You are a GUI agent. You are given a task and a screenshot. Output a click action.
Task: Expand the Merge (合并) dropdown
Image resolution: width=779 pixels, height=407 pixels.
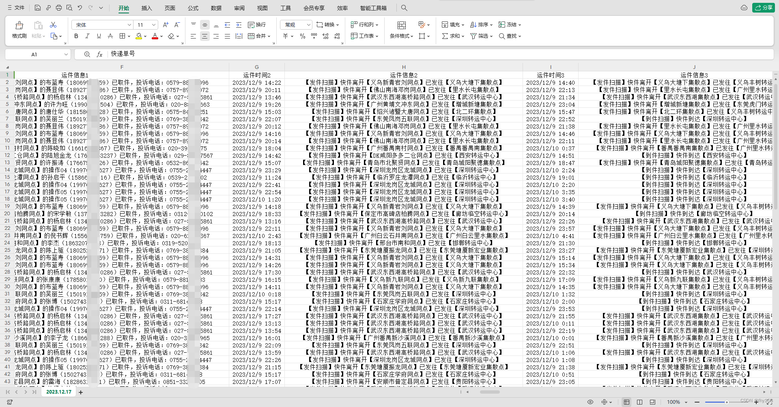(269, 36)
